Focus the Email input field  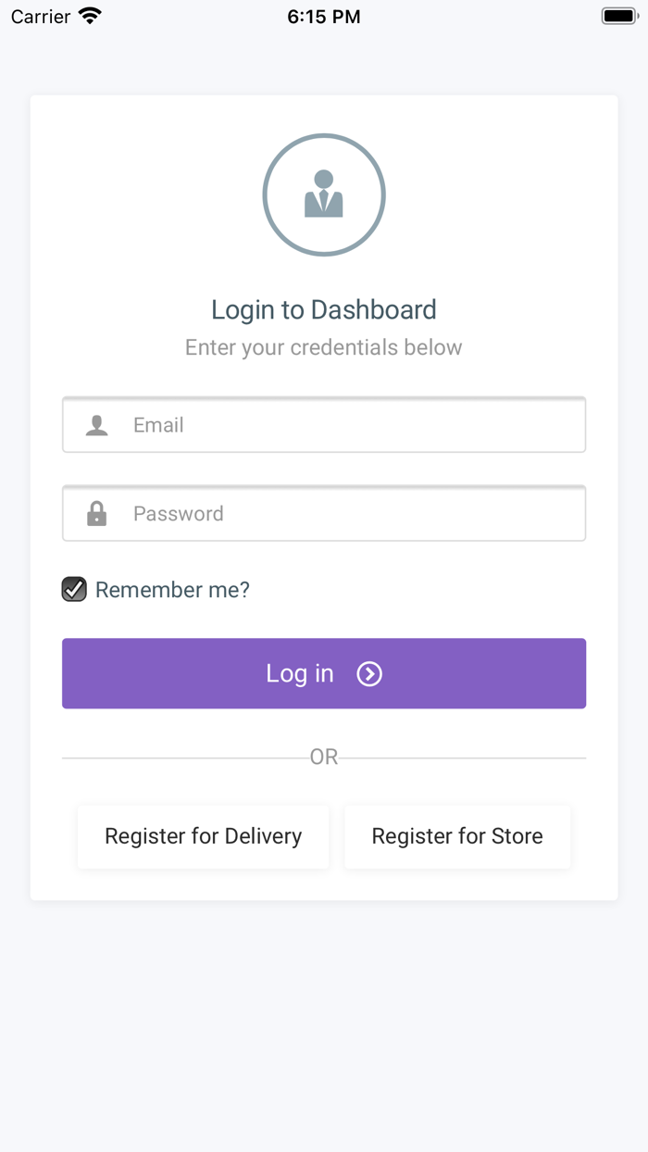[x=352, y=425]
